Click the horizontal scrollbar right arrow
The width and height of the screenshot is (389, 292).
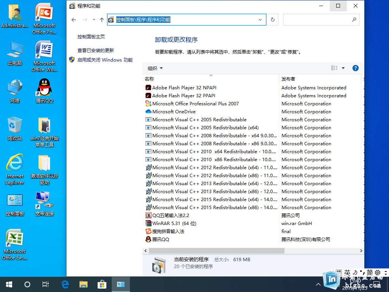pyautogui.click(x=361, y=251)
